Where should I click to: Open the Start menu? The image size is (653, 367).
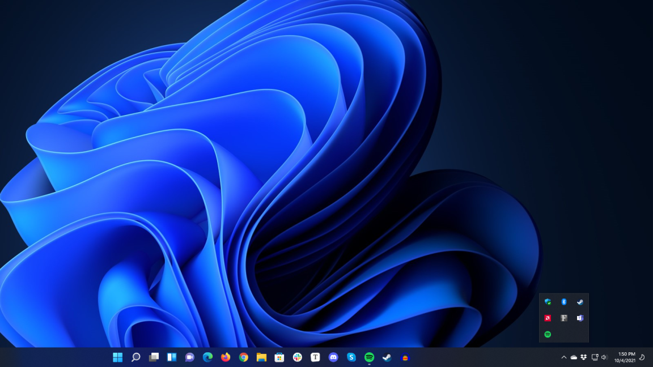[x=118, y=357]
